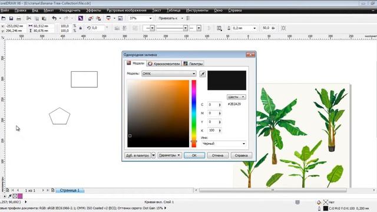Click the Справка button in dialog
Screen dimensions: 377x212
241,155
